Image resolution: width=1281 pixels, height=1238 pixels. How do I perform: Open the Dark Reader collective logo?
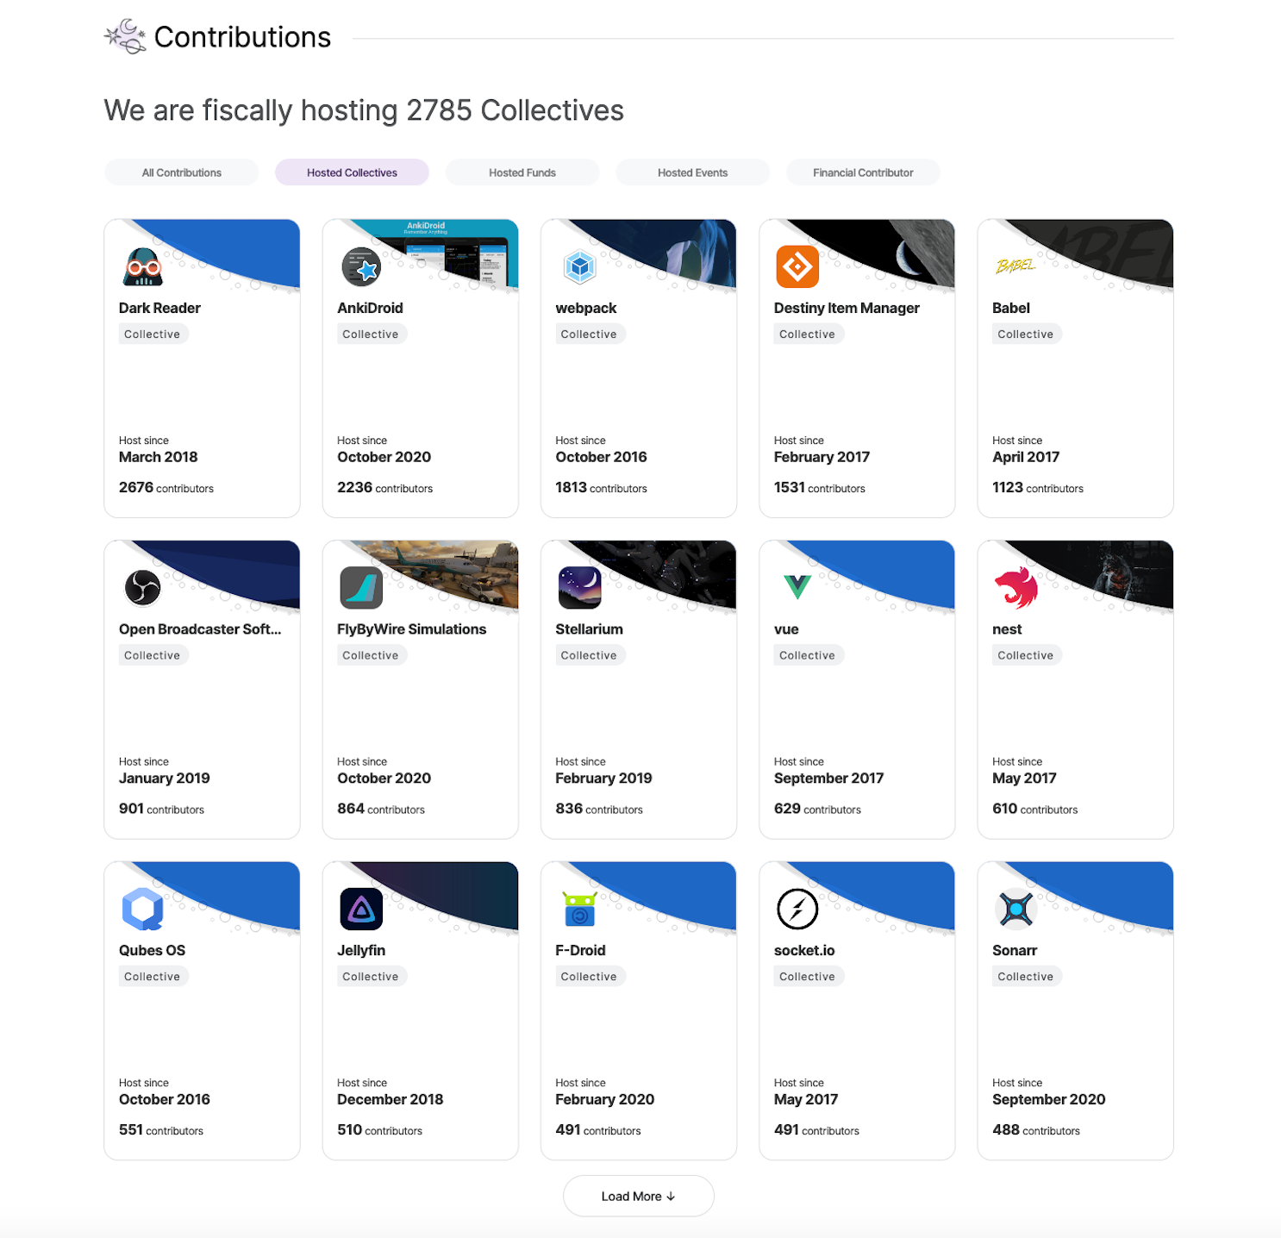tap(141, 266)
